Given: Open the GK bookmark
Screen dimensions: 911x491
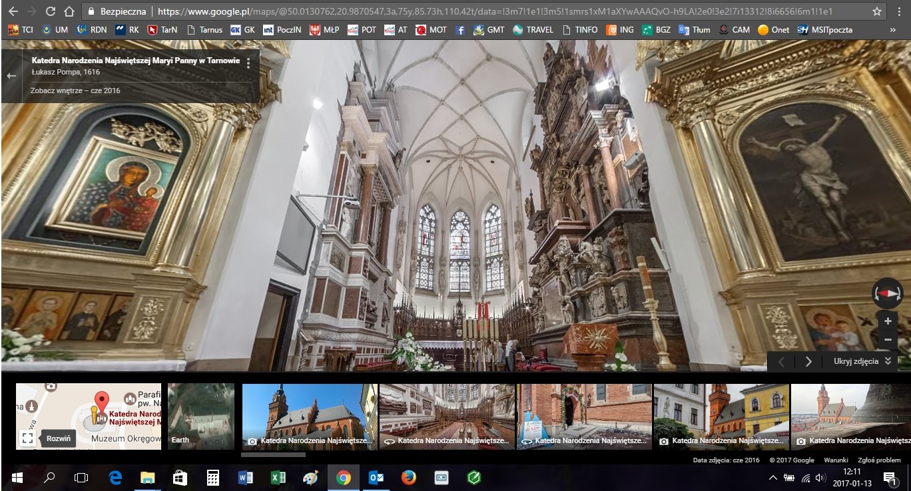Looking at the screenshot, I should [242, 29].
